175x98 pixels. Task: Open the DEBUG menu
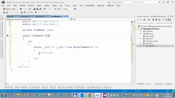tap(47, 5)
